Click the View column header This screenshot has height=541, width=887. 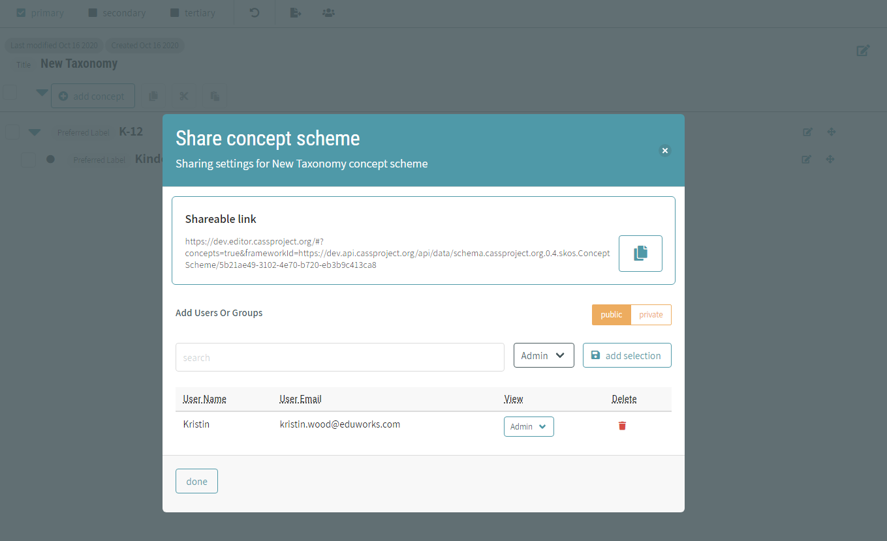pos(514,399)
